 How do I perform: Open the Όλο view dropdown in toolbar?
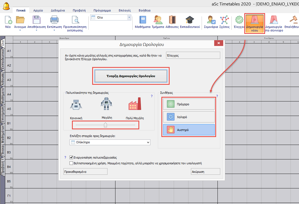129,18
